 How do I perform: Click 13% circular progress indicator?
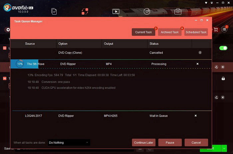tap(20, 64)
